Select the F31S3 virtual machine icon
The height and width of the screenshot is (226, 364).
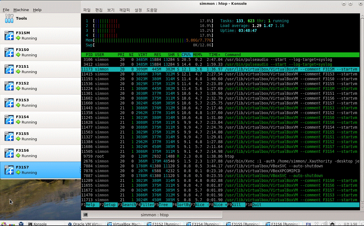[9, 103]
